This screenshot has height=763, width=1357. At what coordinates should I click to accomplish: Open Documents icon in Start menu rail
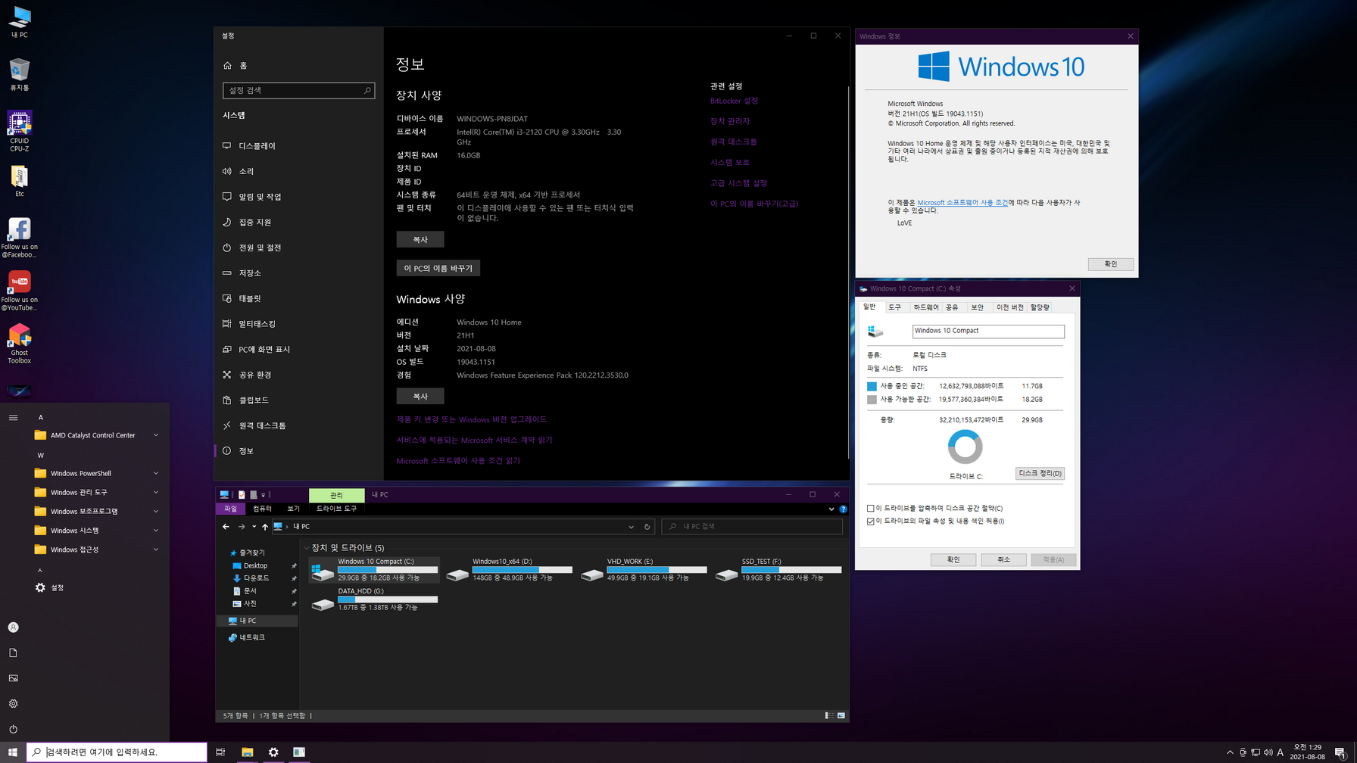point(13,652)
